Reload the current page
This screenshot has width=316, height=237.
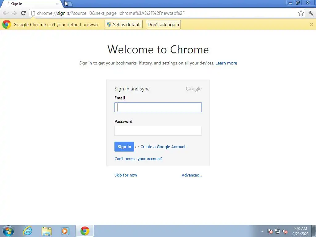pos(23,13)
